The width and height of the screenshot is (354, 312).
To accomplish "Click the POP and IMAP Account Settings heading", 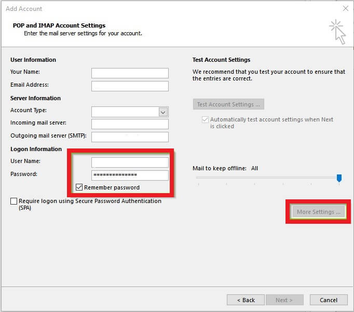I will tap(59, 25).
